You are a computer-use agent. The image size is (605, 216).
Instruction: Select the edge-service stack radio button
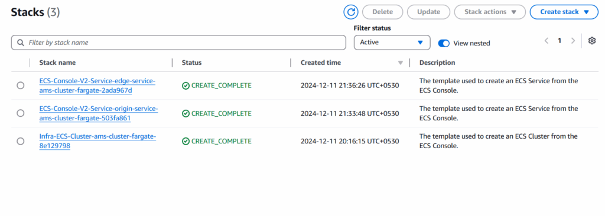tap(21, 86)
